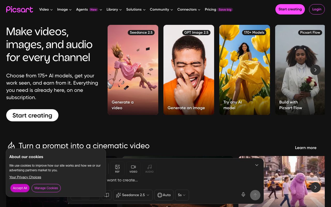Open the Connectors menu
The image size is (331, 207).
coord(189,9)
